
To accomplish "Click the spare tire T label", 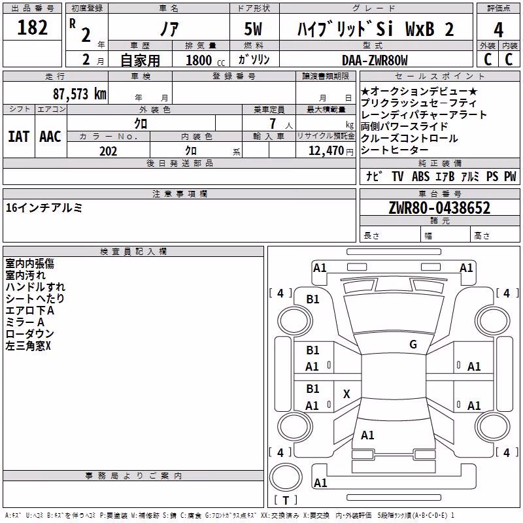I will click(286, 500).
